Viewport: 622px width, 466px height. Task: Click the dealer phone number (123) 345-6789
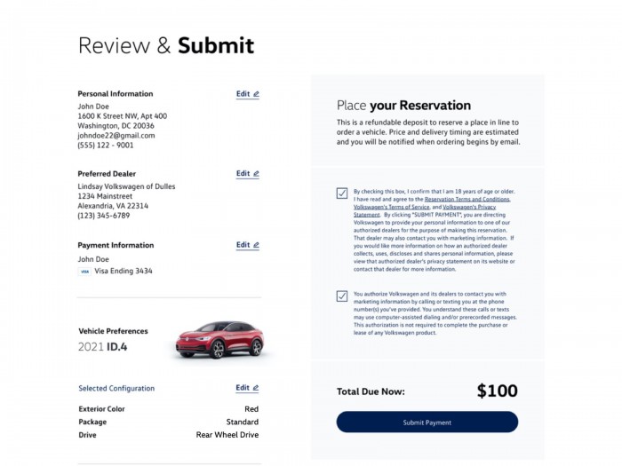(x=104, y=216)
